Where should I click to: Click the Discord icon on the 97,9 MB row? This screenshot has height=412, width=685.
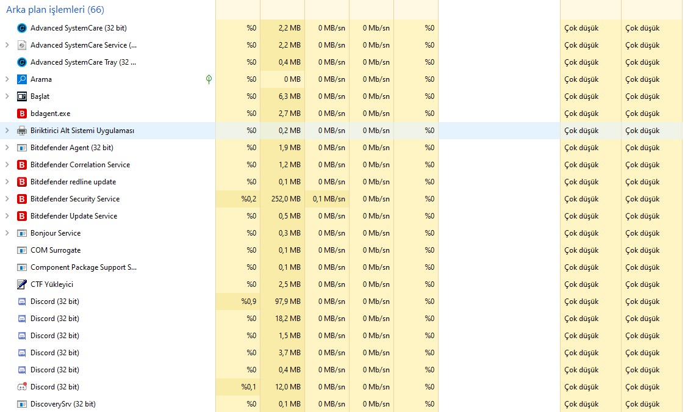pyautogui.click(x=22, y=302)
